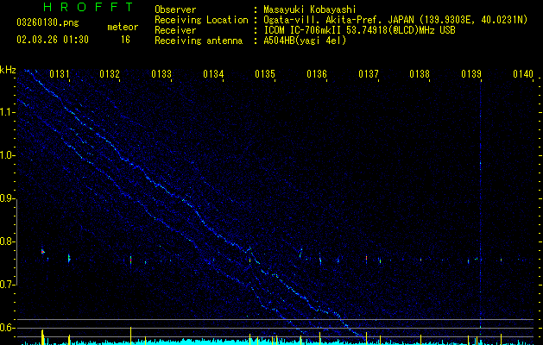The width and height of the screenshot is (543, 345).
Task: Click the 0.8 kHz axis label
Action: click(x=8, y=241)
